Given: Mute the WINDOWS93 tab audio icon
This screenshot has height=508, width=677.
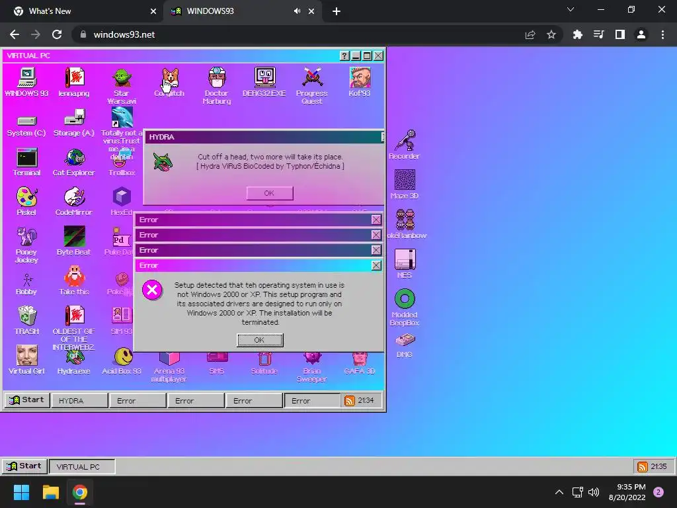Looking at the screenshot, I should (x=297, y=11).
